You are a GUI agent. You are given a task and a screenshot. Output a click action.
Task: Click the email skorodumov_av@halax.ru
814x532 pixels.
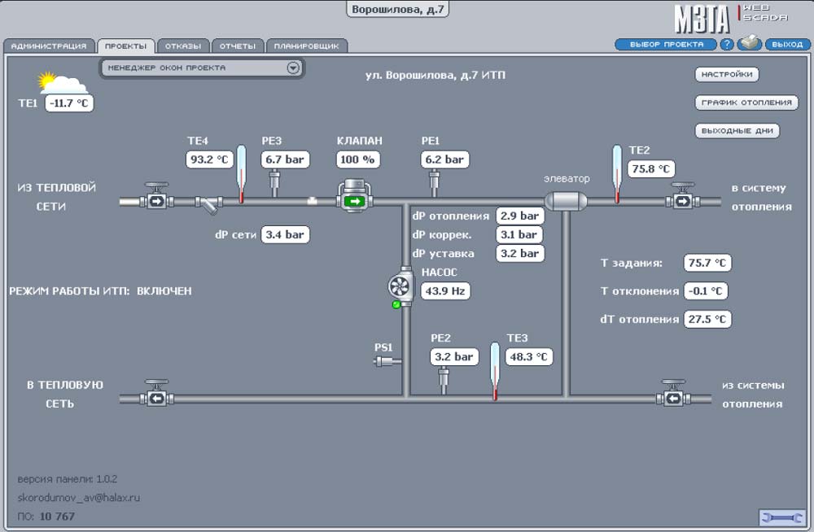[79, 498]
